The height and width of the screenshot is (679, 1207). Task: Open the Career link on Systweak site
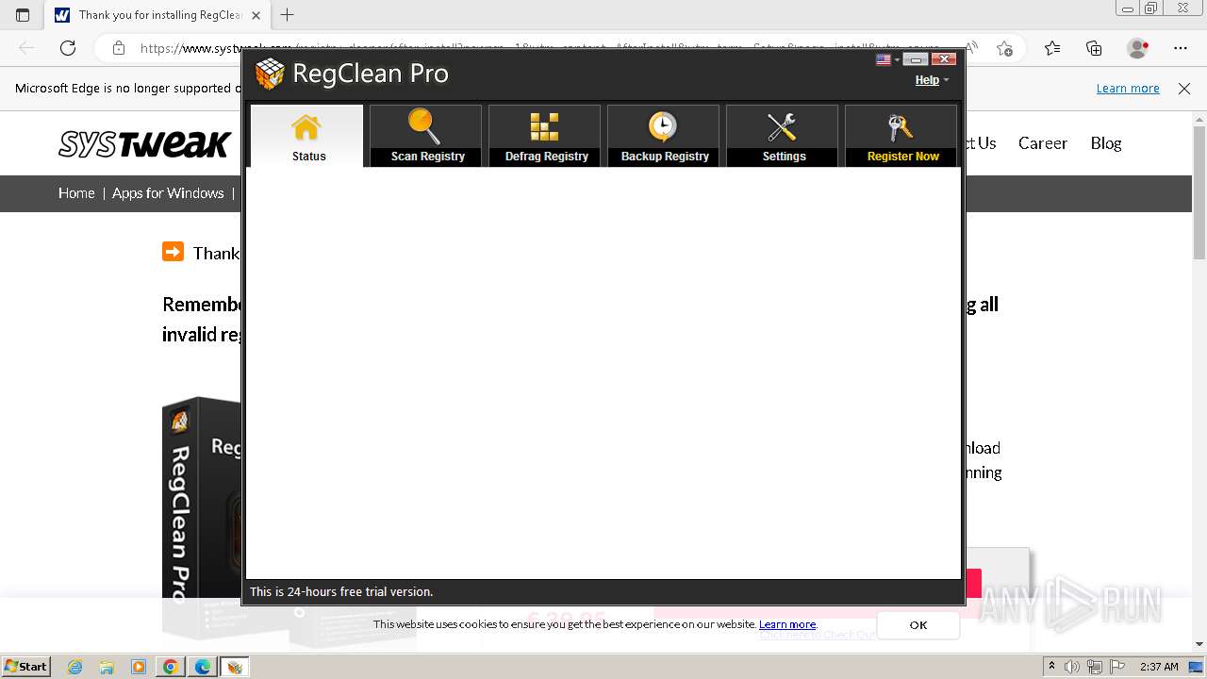(1043, 143)
